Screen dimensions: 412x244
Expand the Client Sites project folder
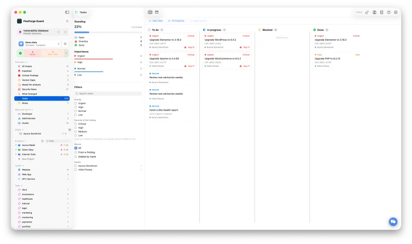(x=16, y=150)
